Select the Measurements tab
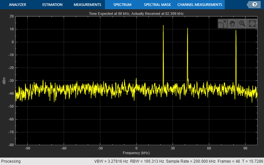 coord(87,5)
